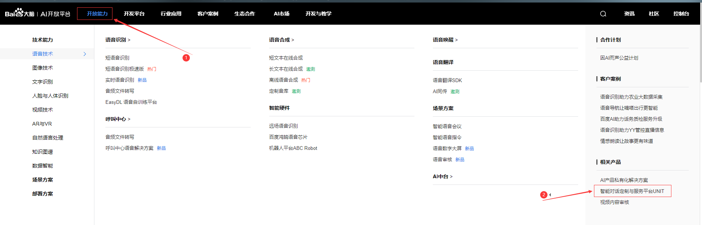702x225 pixels.
Task: Open 音频文件转写 under 语音识别
Action: click(x=120, y=91)
